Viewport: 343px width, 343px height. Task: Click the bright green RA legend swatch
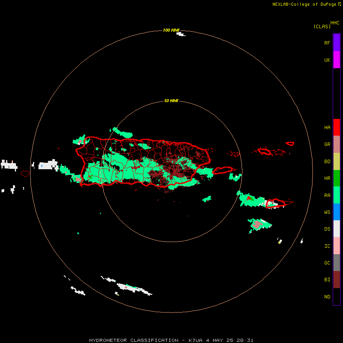[x=337, y=195]
